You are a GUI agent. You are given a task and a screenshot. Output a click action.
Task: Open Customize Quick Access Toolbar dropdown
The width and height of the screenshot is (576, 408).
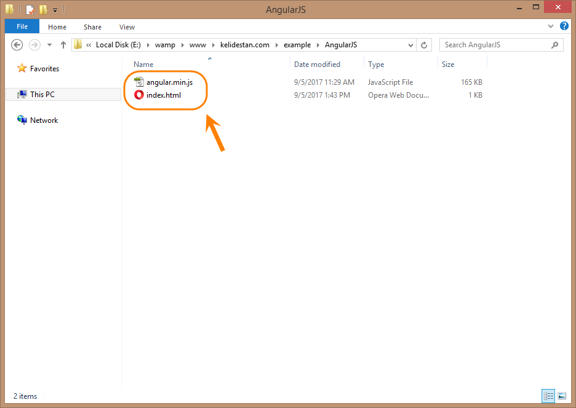[55, 10]
